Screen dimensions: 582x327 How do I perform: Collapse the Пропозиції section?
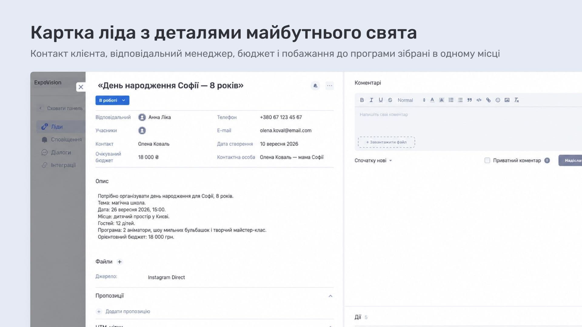tap(330, 296)
